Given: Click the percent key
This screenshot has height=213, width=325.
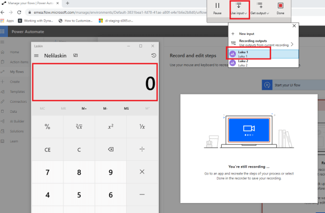Looking at the screenshot, I should tap(47, 127).
